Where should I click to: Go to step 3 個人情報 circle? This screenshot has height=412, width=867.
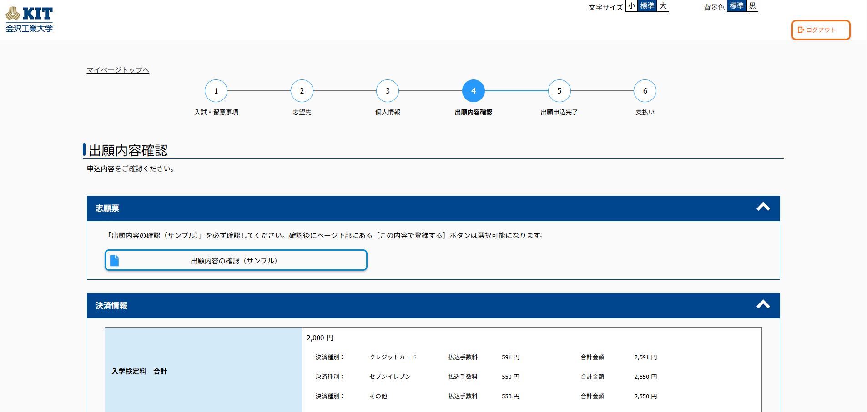388,91
